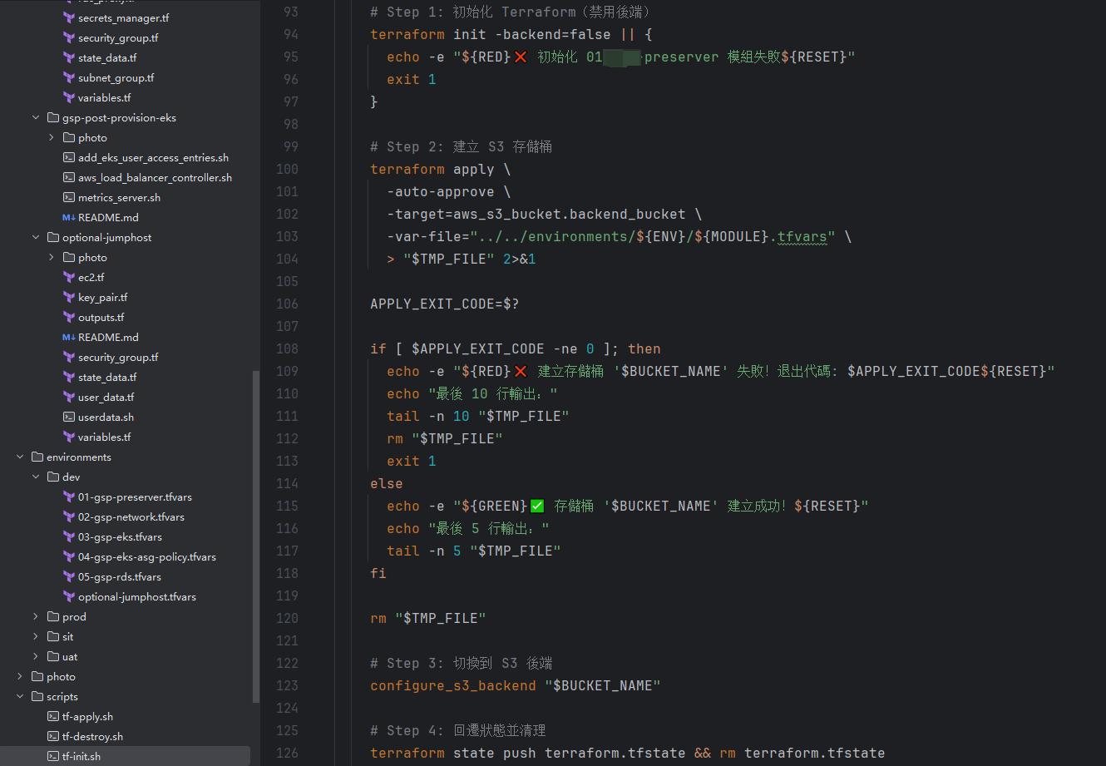Collapse the dev folder

[x=36, y=477]
